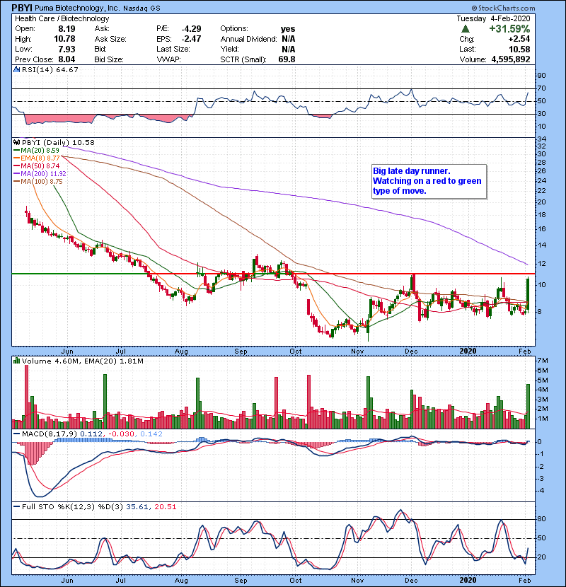Click the 'Big late day runner' annotation box
Viewport: 566px width, 587px height.
[x=429, y=181]
